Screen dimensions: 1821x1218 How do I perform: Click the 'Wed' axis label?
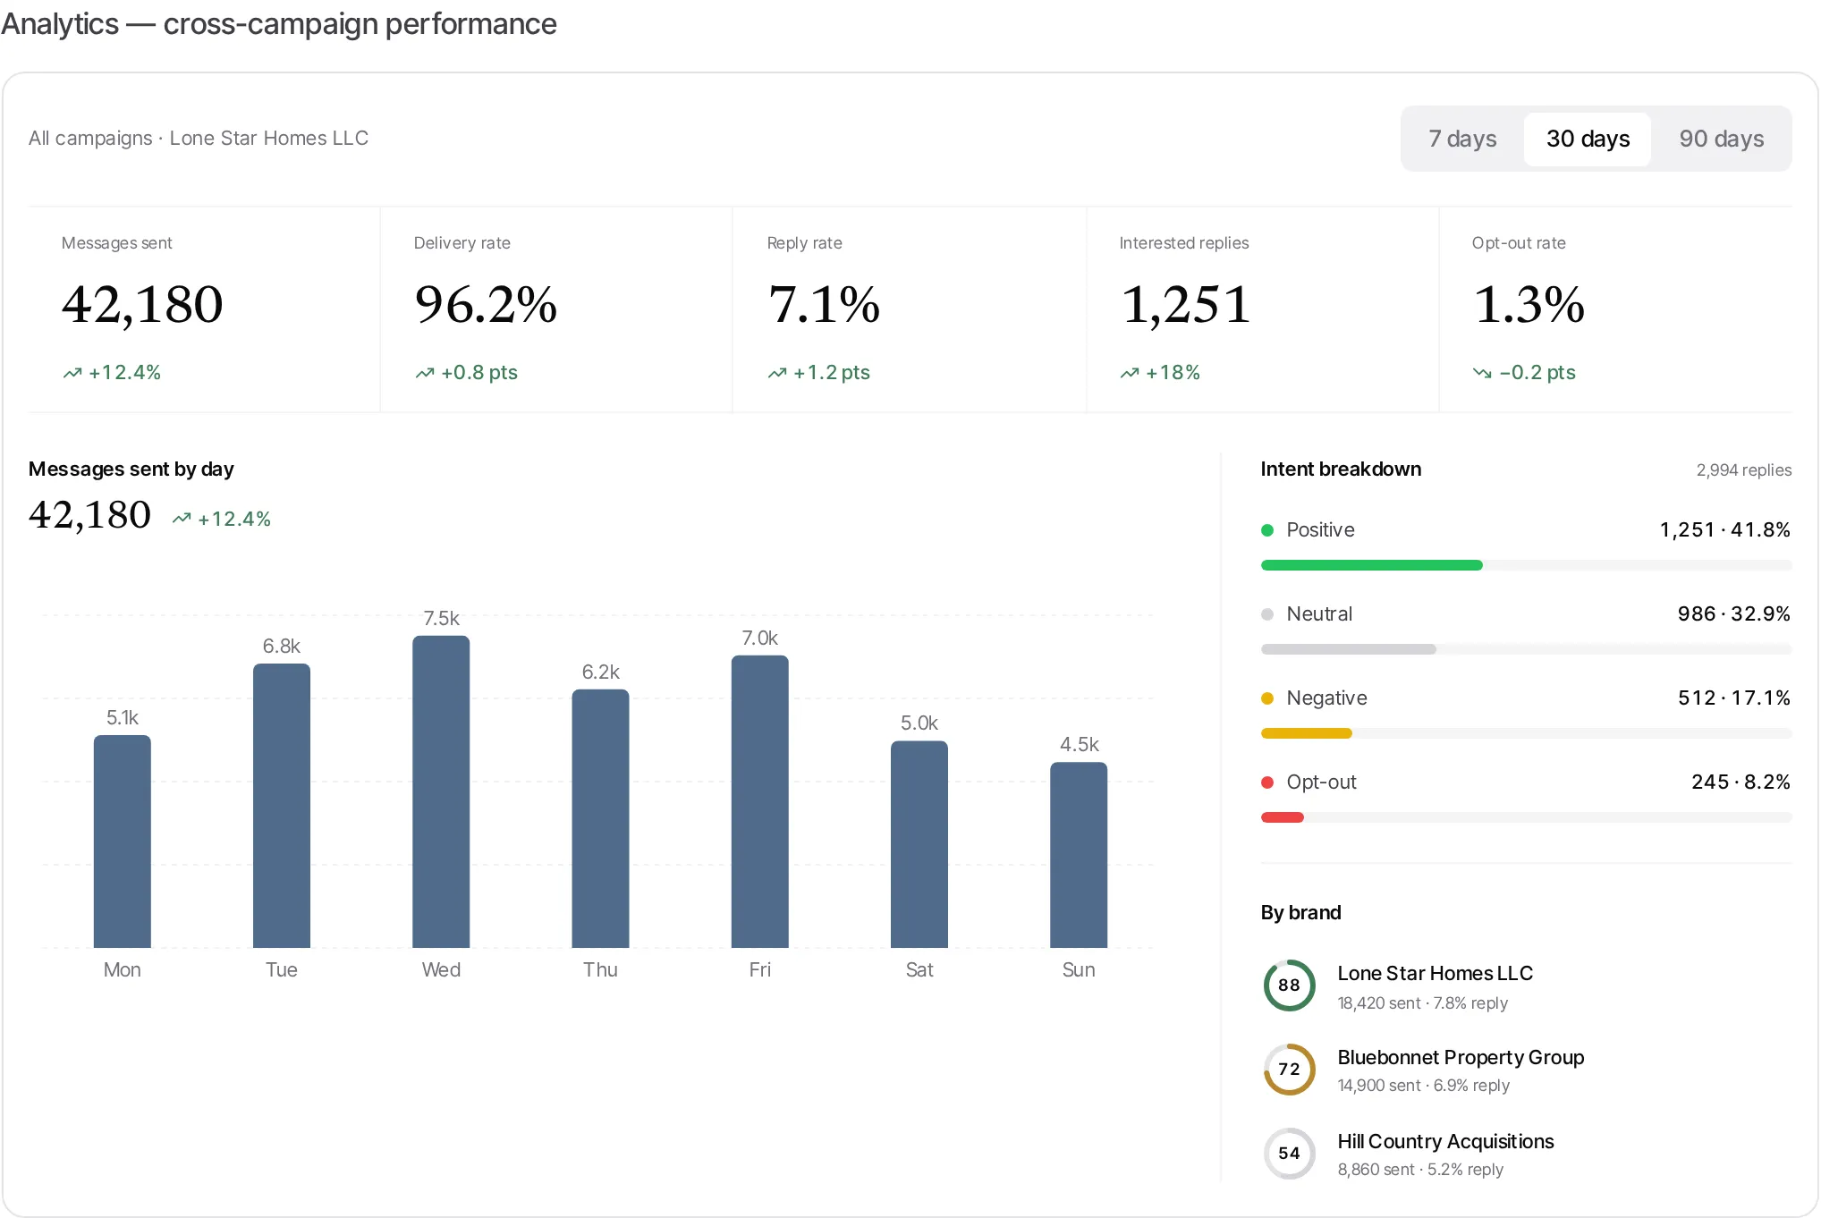click(x=441, y=970)
